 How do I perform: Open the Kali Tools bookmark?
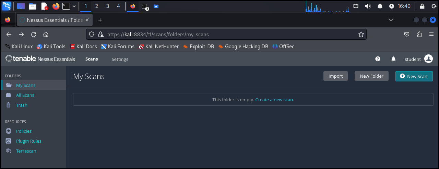[x=51, y=47]
